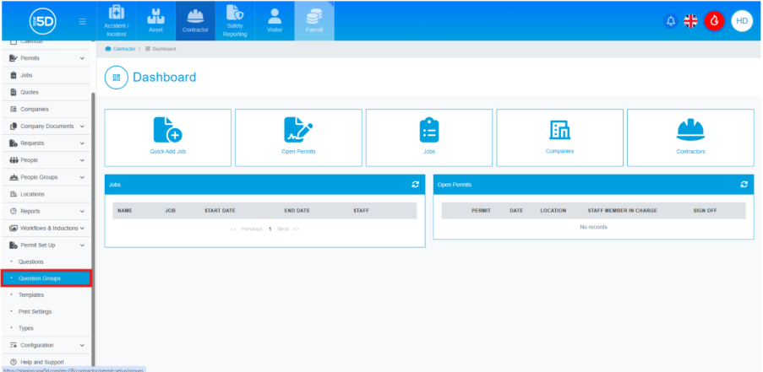Open the HD user profile avatar
Viewport: 763px width, 372px height.
point(741,21)
